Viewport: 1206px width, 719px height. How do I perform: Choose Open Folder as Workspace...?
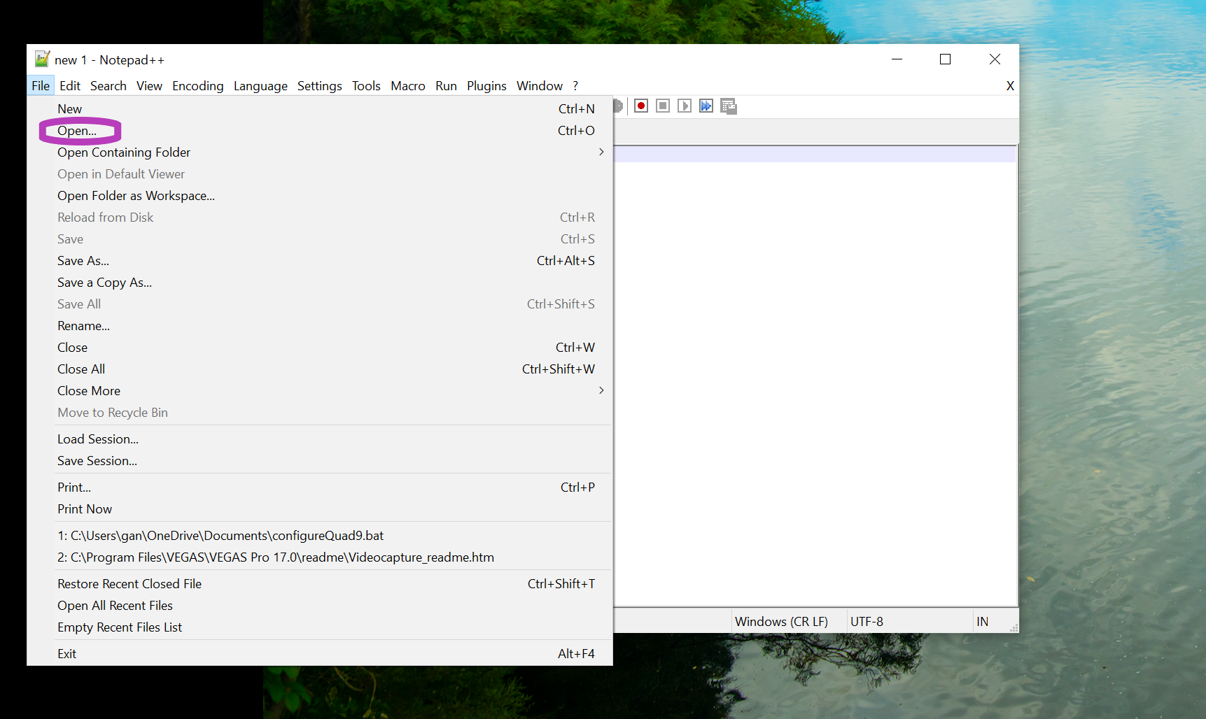320,195
